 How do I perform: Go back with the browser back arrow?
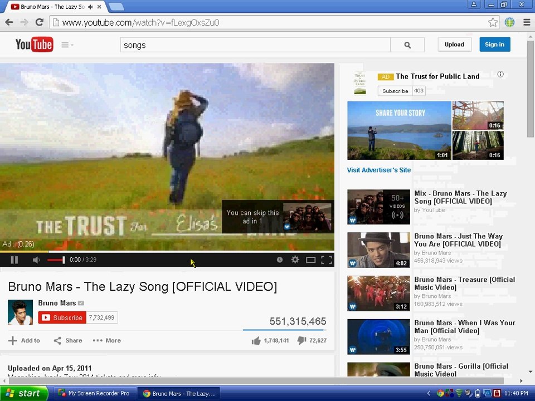[x=9, y=22]
